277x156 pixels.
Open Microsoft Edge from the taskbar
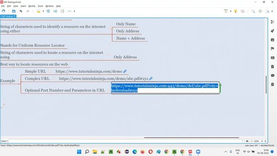click(x=135, y=152)
